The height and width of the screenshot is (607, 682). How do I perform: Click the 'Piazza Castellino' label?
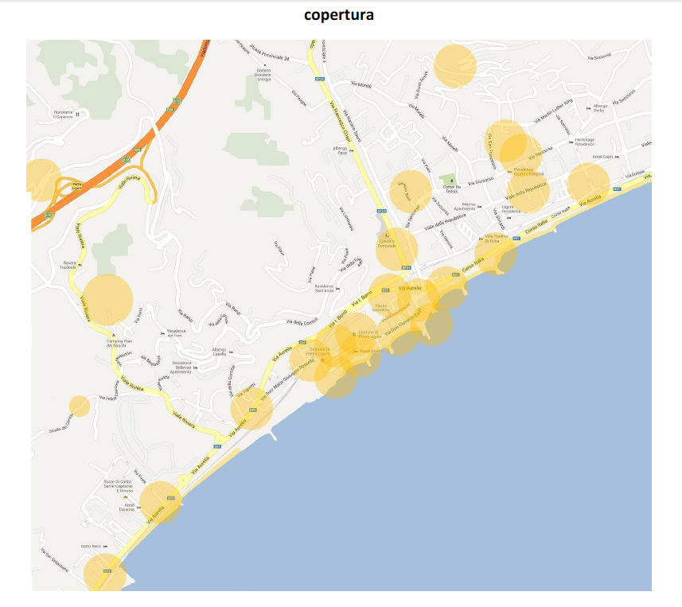pyautogui.click(x=380, y=308)
